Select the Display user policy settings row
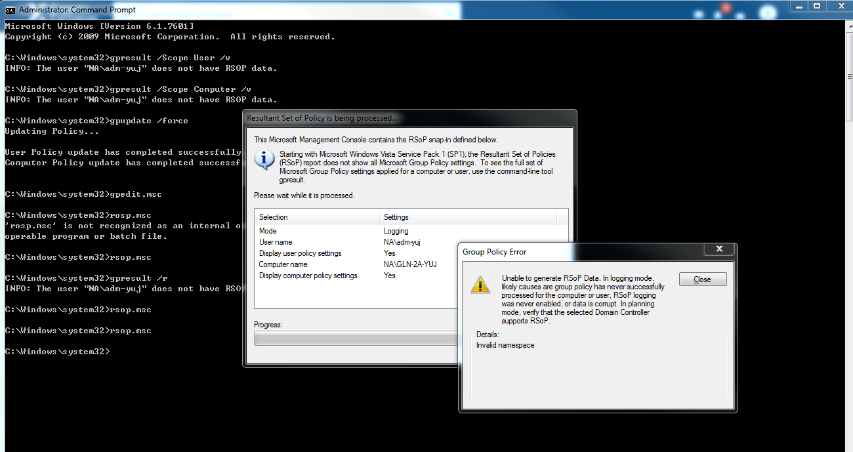The width and height of the screenshot is (853, 452). coord(300,253)
